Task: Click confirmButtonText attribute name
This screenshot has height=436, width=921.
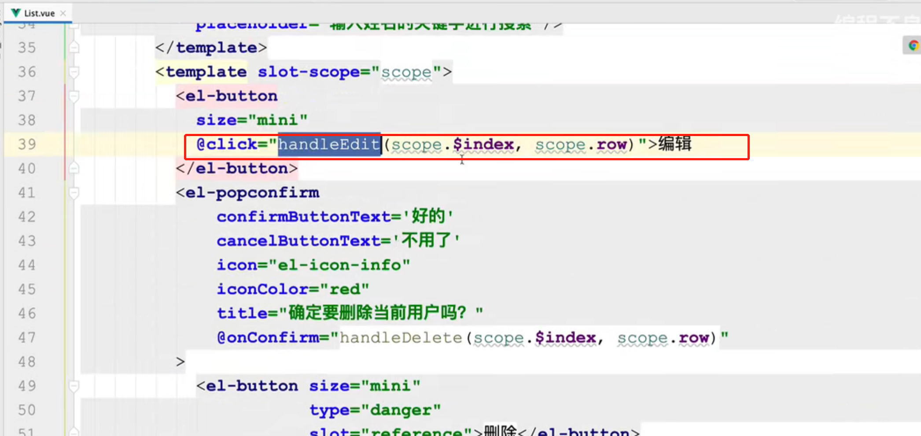Action: point(303,217)
